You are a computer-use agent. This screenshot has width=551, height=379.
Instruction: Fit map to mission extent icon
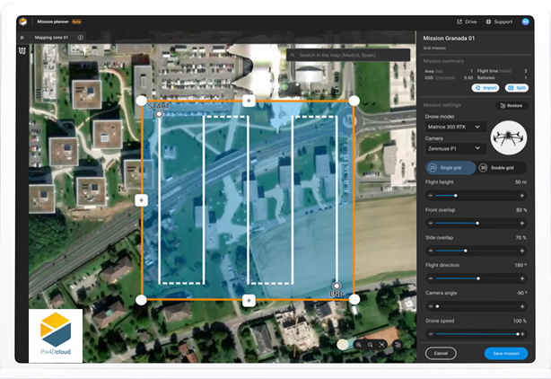point(382,345)
